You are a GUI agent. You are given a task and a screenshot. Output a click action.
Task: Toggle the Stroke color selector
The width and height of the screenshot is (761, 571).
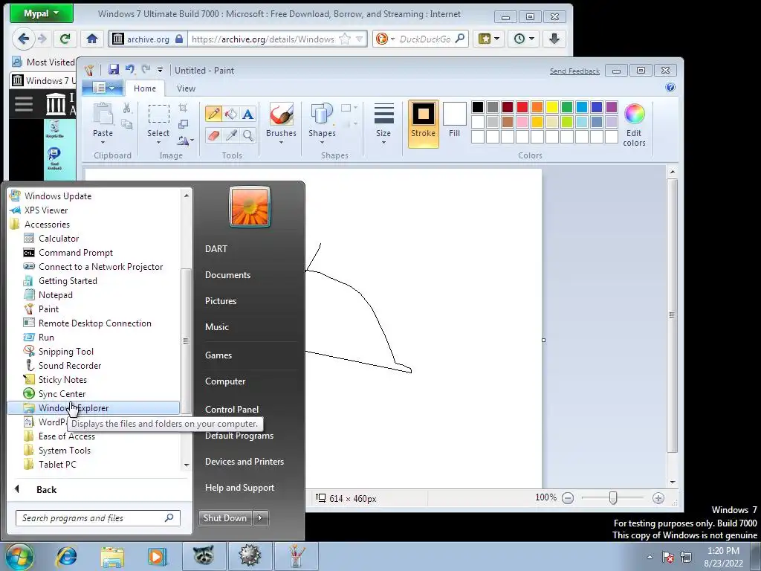pos(423,124)
